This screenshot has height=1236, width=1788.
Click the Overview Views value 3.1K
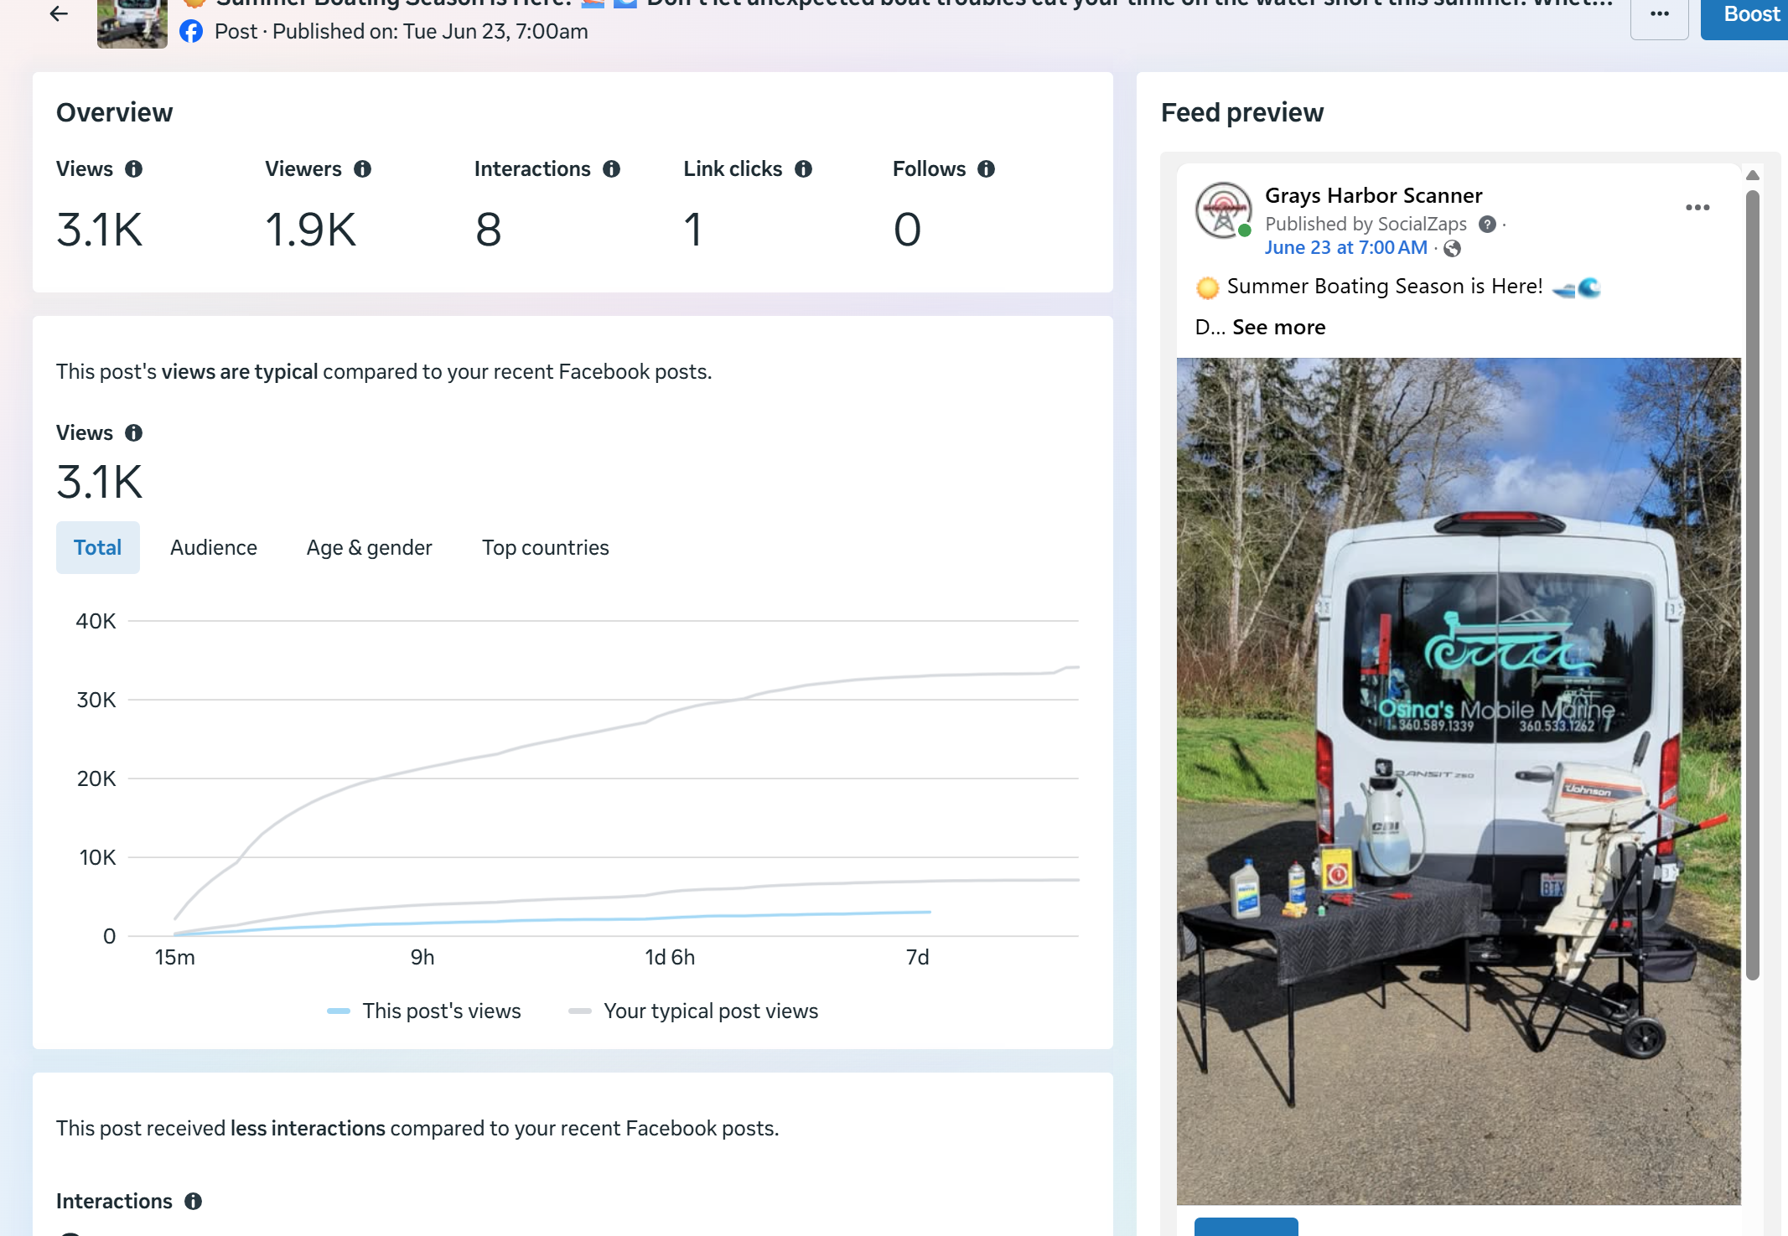(x=100, y=230)
